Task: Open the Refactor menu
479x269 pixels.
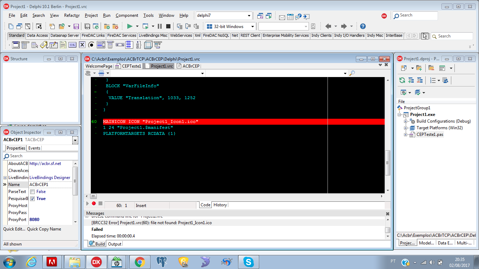Action: [x=72, y=15]
